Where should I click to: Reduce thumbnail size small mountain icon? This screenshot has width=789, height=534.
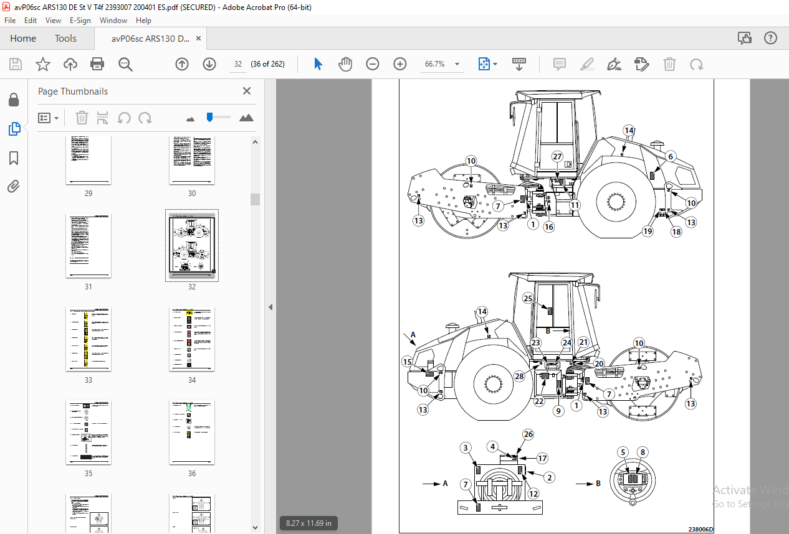[190, 118]
